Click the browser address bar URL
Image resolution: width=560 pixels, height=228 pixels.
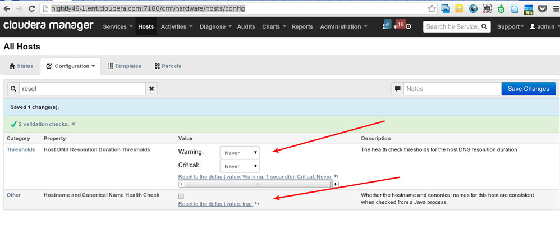coord(148,8)
